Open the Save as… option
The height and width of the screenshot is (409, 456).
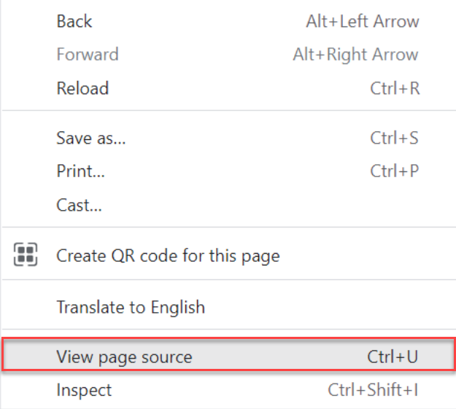[x=228, y=138]
